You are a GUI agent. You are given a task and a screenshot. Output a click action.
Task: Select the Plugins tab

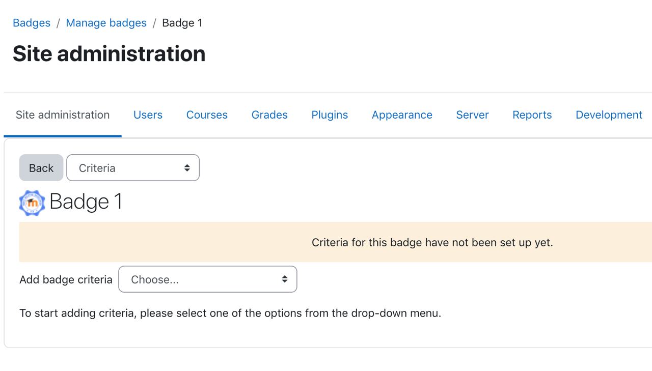click(330, 115)
